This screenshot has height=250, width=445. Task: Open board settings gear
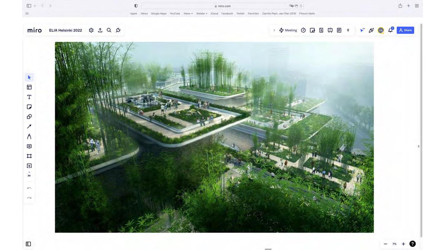tap(91, 30)
